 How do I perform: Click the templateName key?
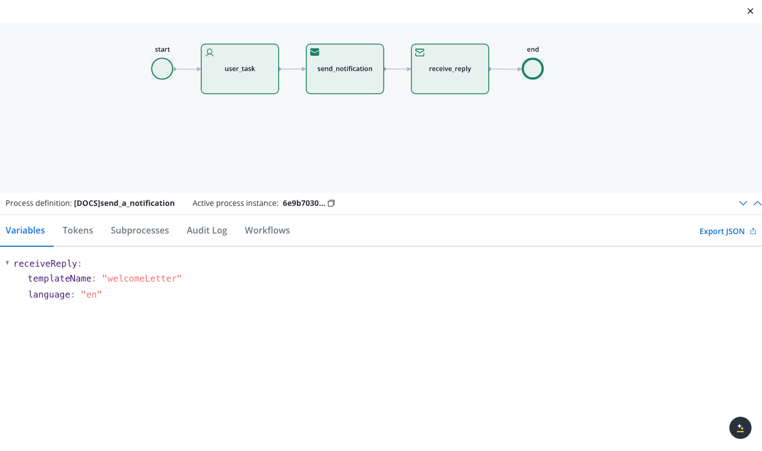click(60, 279)
